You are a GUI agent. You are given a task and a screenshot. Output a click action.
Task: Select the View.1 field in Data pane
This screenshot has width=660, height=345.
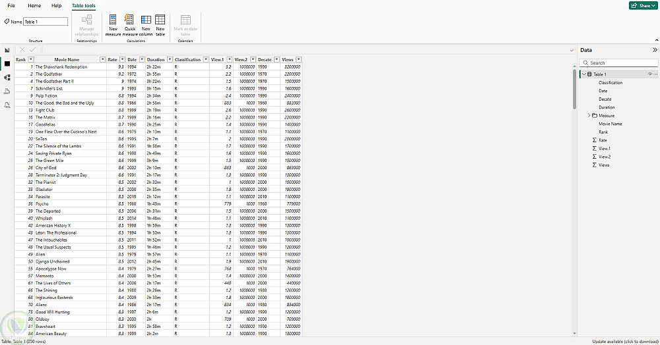point(605,149)
